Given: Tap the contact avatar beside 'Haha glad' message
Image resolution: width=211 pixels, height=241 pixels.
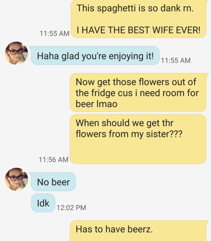Looking at the screenshot, I should pyautogui.click(x=16, y=53).
